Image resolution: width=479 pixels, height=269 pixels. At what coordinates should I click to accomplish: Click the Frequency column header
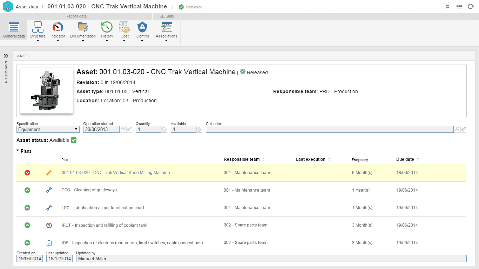click(360, 160)
